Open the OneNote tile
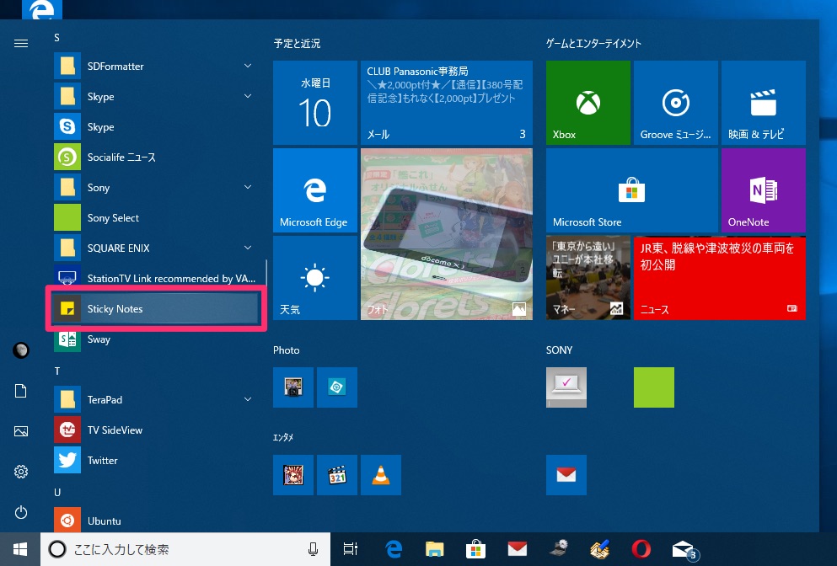 pyautogui.click(x=763, y=190)
